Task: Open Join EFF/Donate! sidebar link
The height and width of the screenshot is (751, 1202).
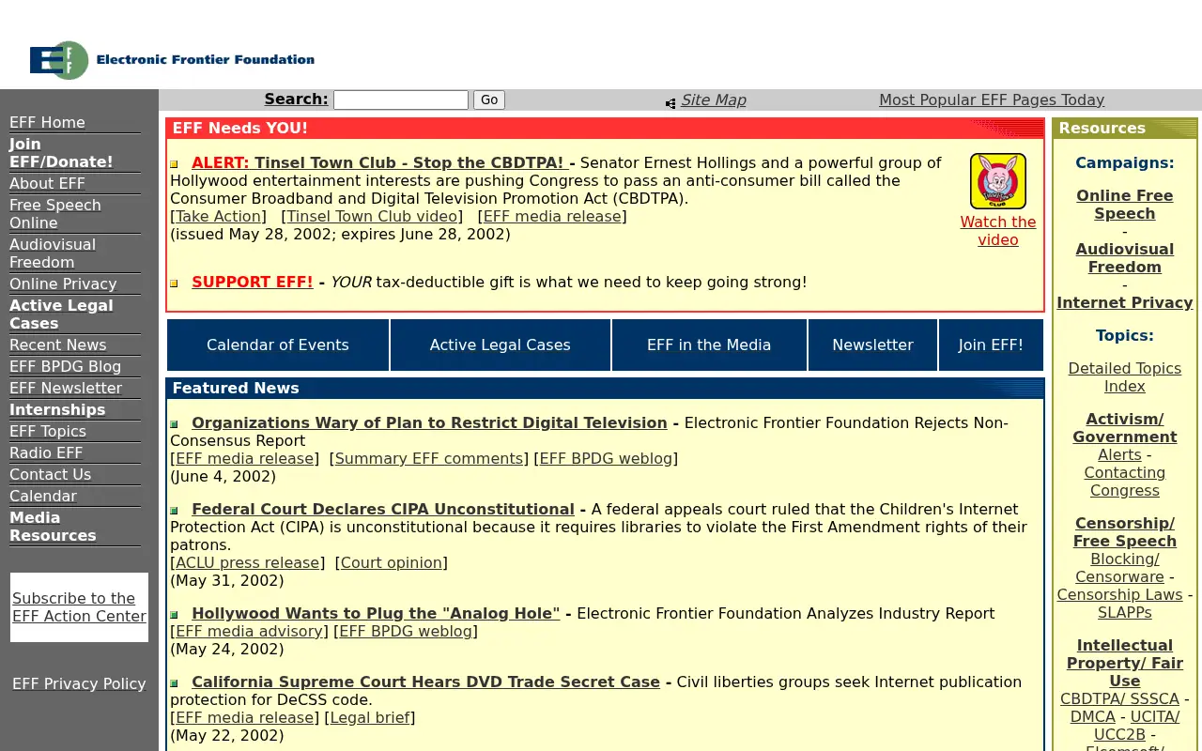Action: (x=61, y=153)
